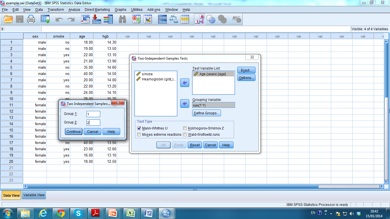Select the Go to case icon
The image size is (390, 219).
85,19
